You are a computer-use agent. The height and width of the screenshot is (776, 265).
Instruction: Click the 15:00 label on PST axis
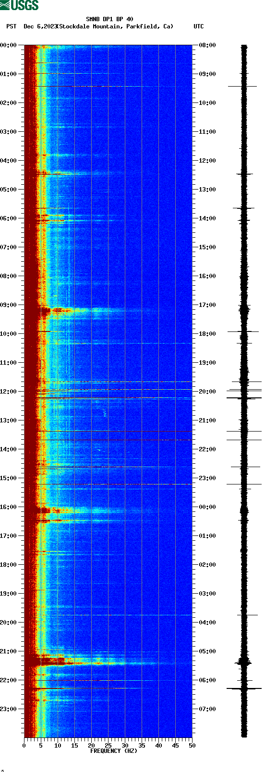tap(9, 478)
